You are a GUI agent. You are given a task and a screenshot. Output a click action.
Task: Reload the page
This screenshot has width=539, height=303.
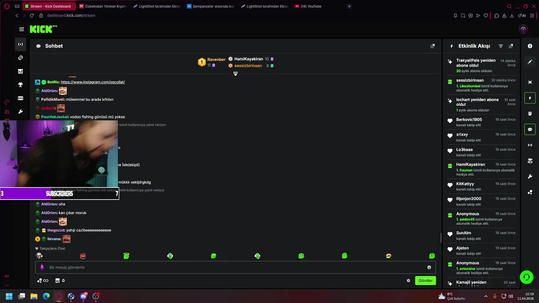point(32,16)
